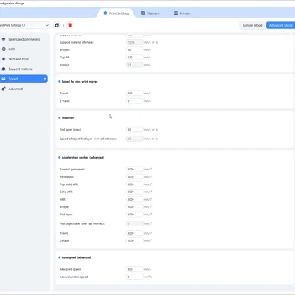
Task: Click the "Speed for non-print moves" heading
Action: [80, 81]
